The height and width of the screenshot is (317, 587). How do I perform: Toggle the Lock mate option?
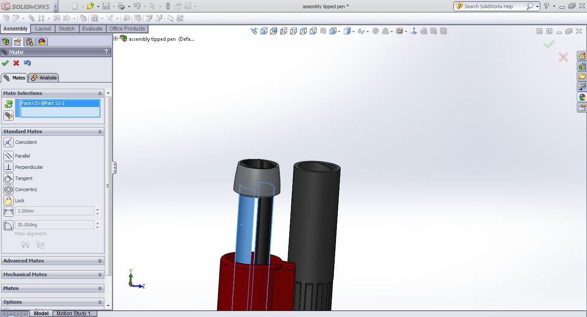[x=8, y=201]
